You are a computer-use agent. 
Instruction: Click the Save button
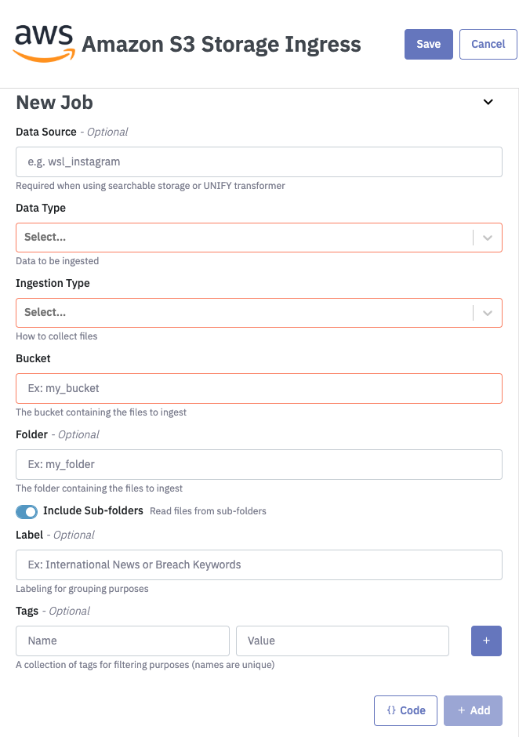(428, 44)
